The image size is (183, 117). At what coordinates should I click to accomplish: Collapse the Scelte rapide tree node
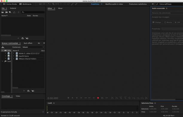tap(2, 61)
